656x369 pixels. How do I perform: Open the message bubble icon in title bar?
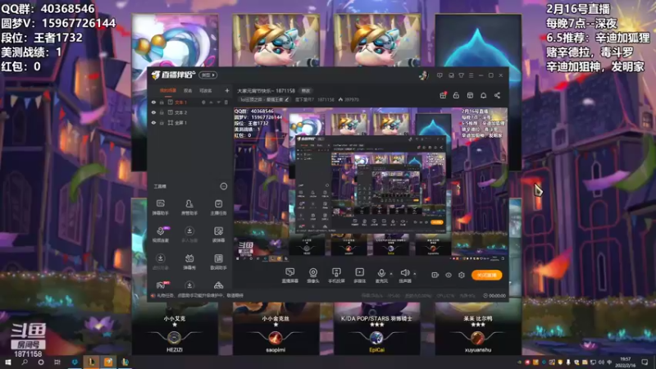pyautogui.click(x=440, y=75)
